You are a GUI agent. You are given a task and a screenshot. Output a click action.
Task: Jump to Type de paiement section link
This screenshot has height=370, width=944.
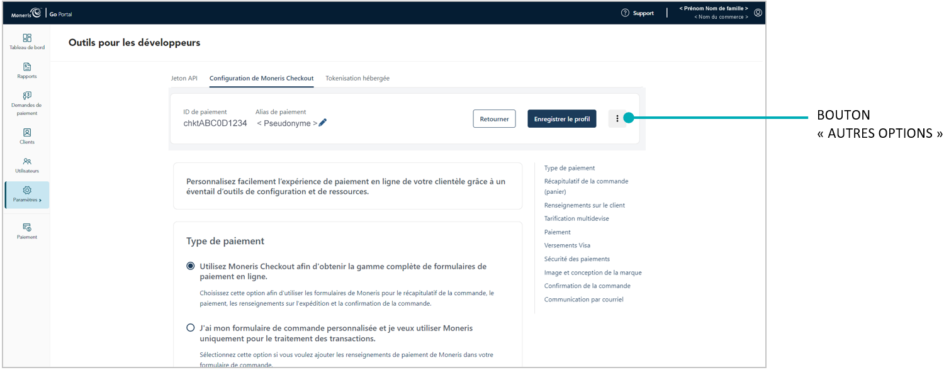tap(570, 168)
